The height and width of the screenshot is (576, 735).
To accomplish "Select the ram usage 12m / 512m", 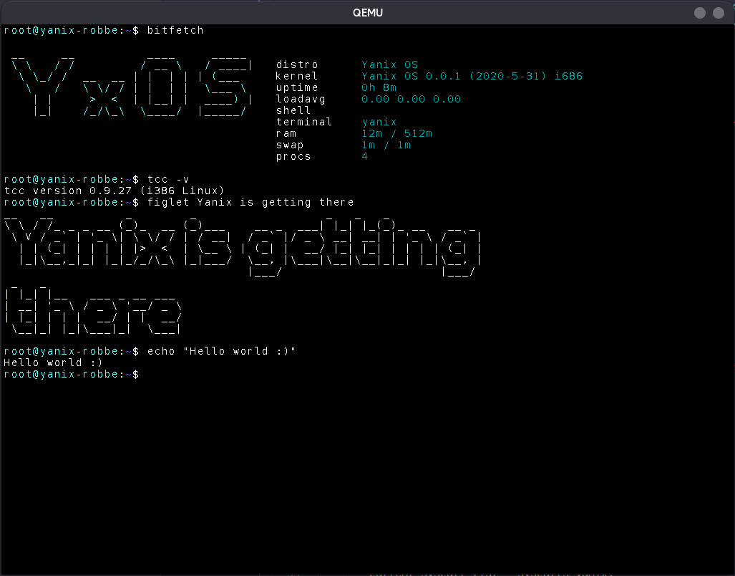I will click(395, 133).
